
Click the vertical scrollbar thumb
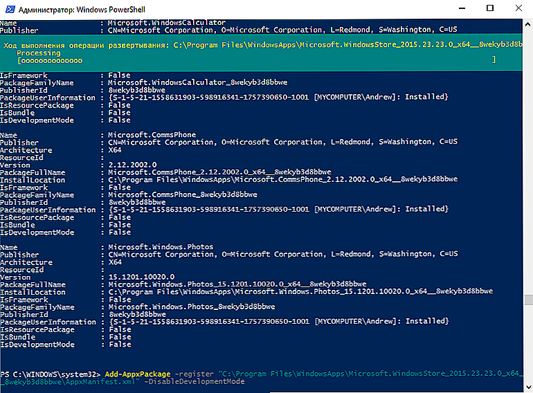[x=528, y=300]
